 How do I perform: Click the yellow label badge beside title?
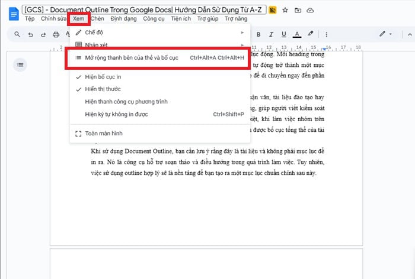pyautogui.click(x=272, y=10)
